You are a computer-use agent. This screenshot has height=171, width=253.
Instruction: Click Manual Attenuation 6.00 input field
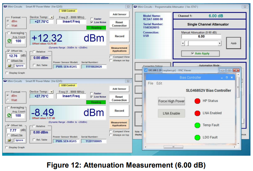coord(201,37)
